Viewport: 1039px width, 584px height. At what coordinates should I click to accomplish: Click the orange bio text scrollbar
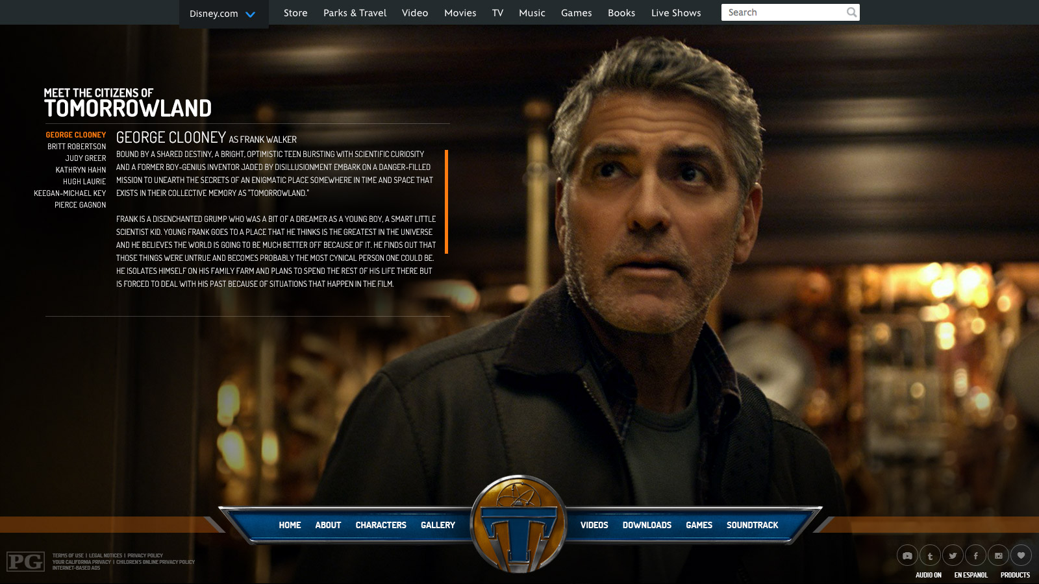(x=446, y=201)
